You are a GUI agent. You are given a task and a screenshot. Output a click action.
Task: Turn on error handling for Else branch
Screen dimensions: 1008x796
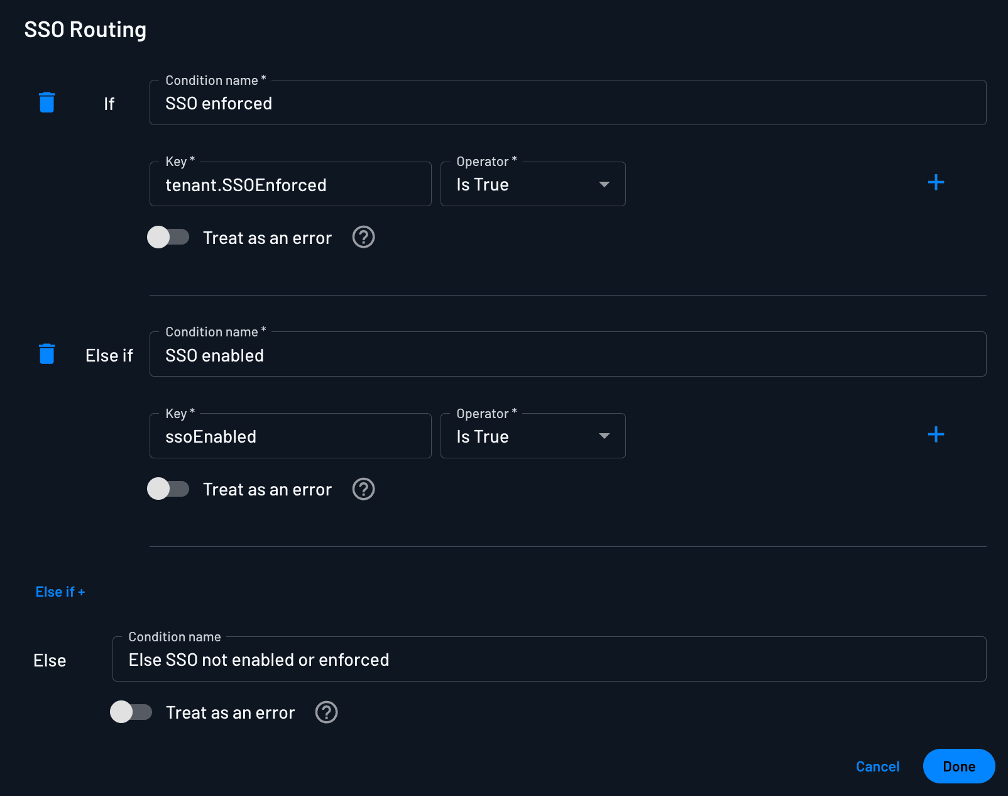pos(131,712)
